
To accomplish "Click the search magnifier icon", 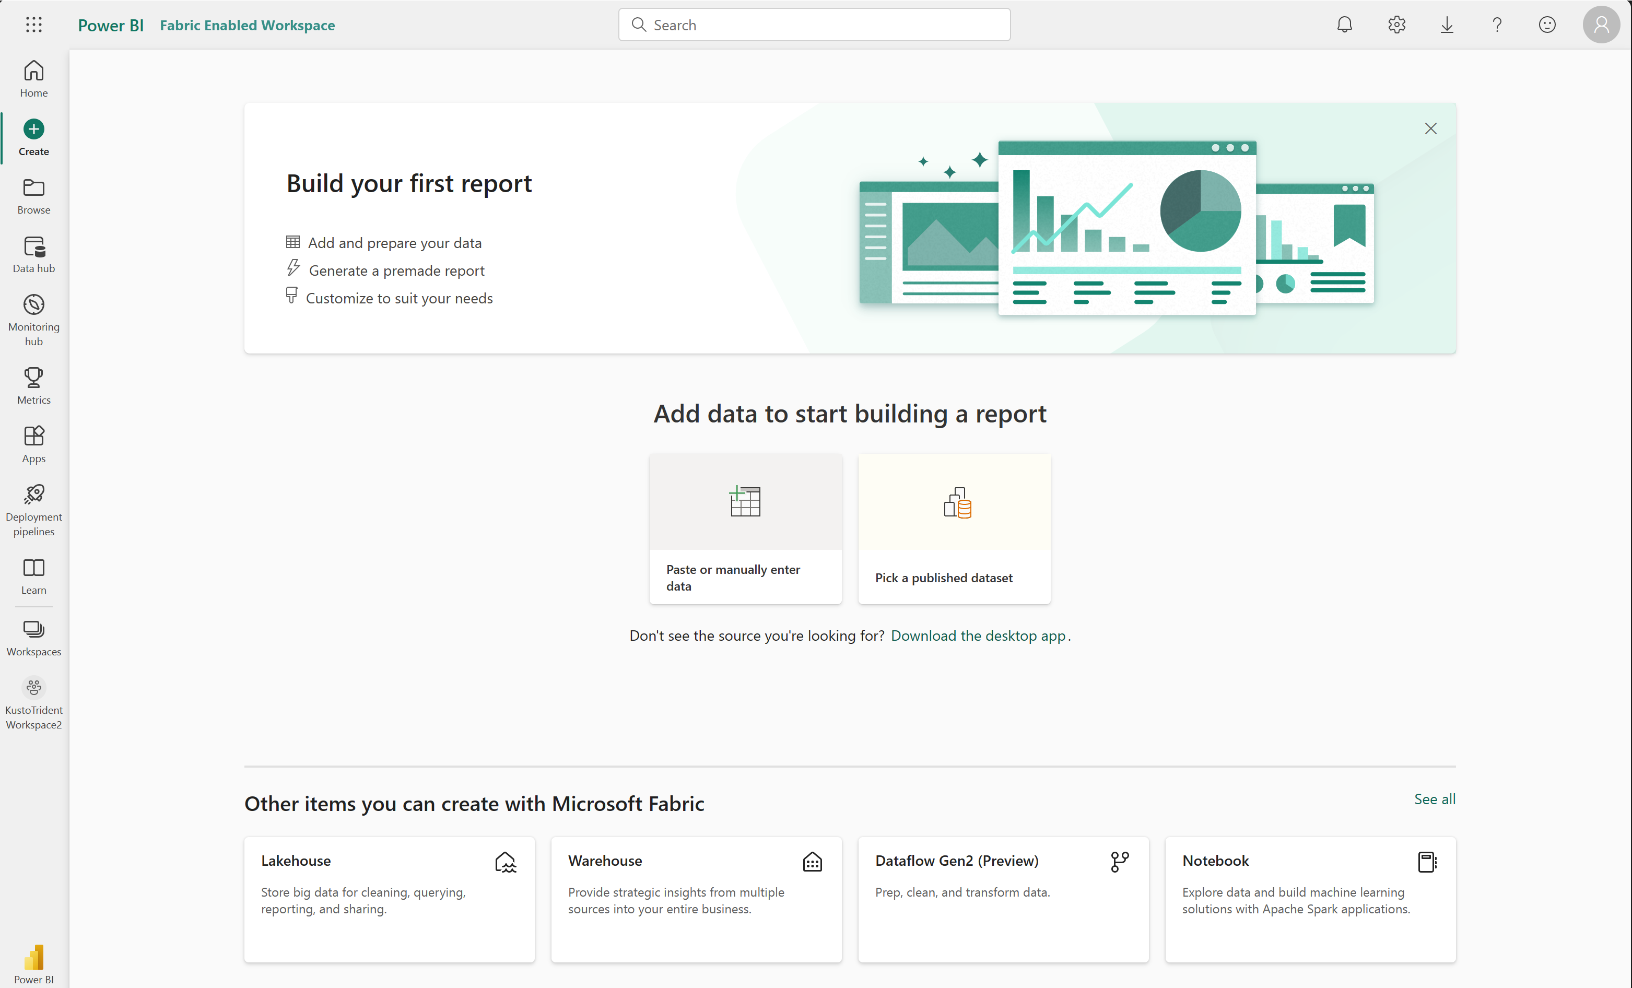I will point(639,25).
